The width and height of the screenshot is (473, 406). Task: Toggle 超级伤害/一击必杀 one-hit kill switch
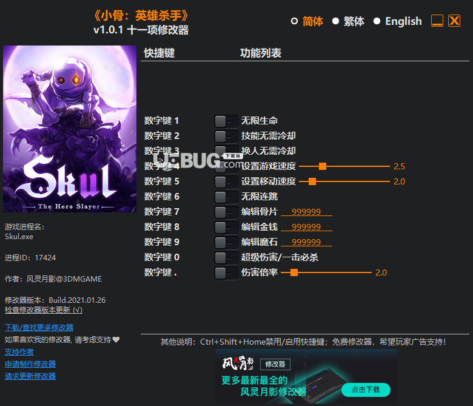pyautogui.click(x=226, y=258)
